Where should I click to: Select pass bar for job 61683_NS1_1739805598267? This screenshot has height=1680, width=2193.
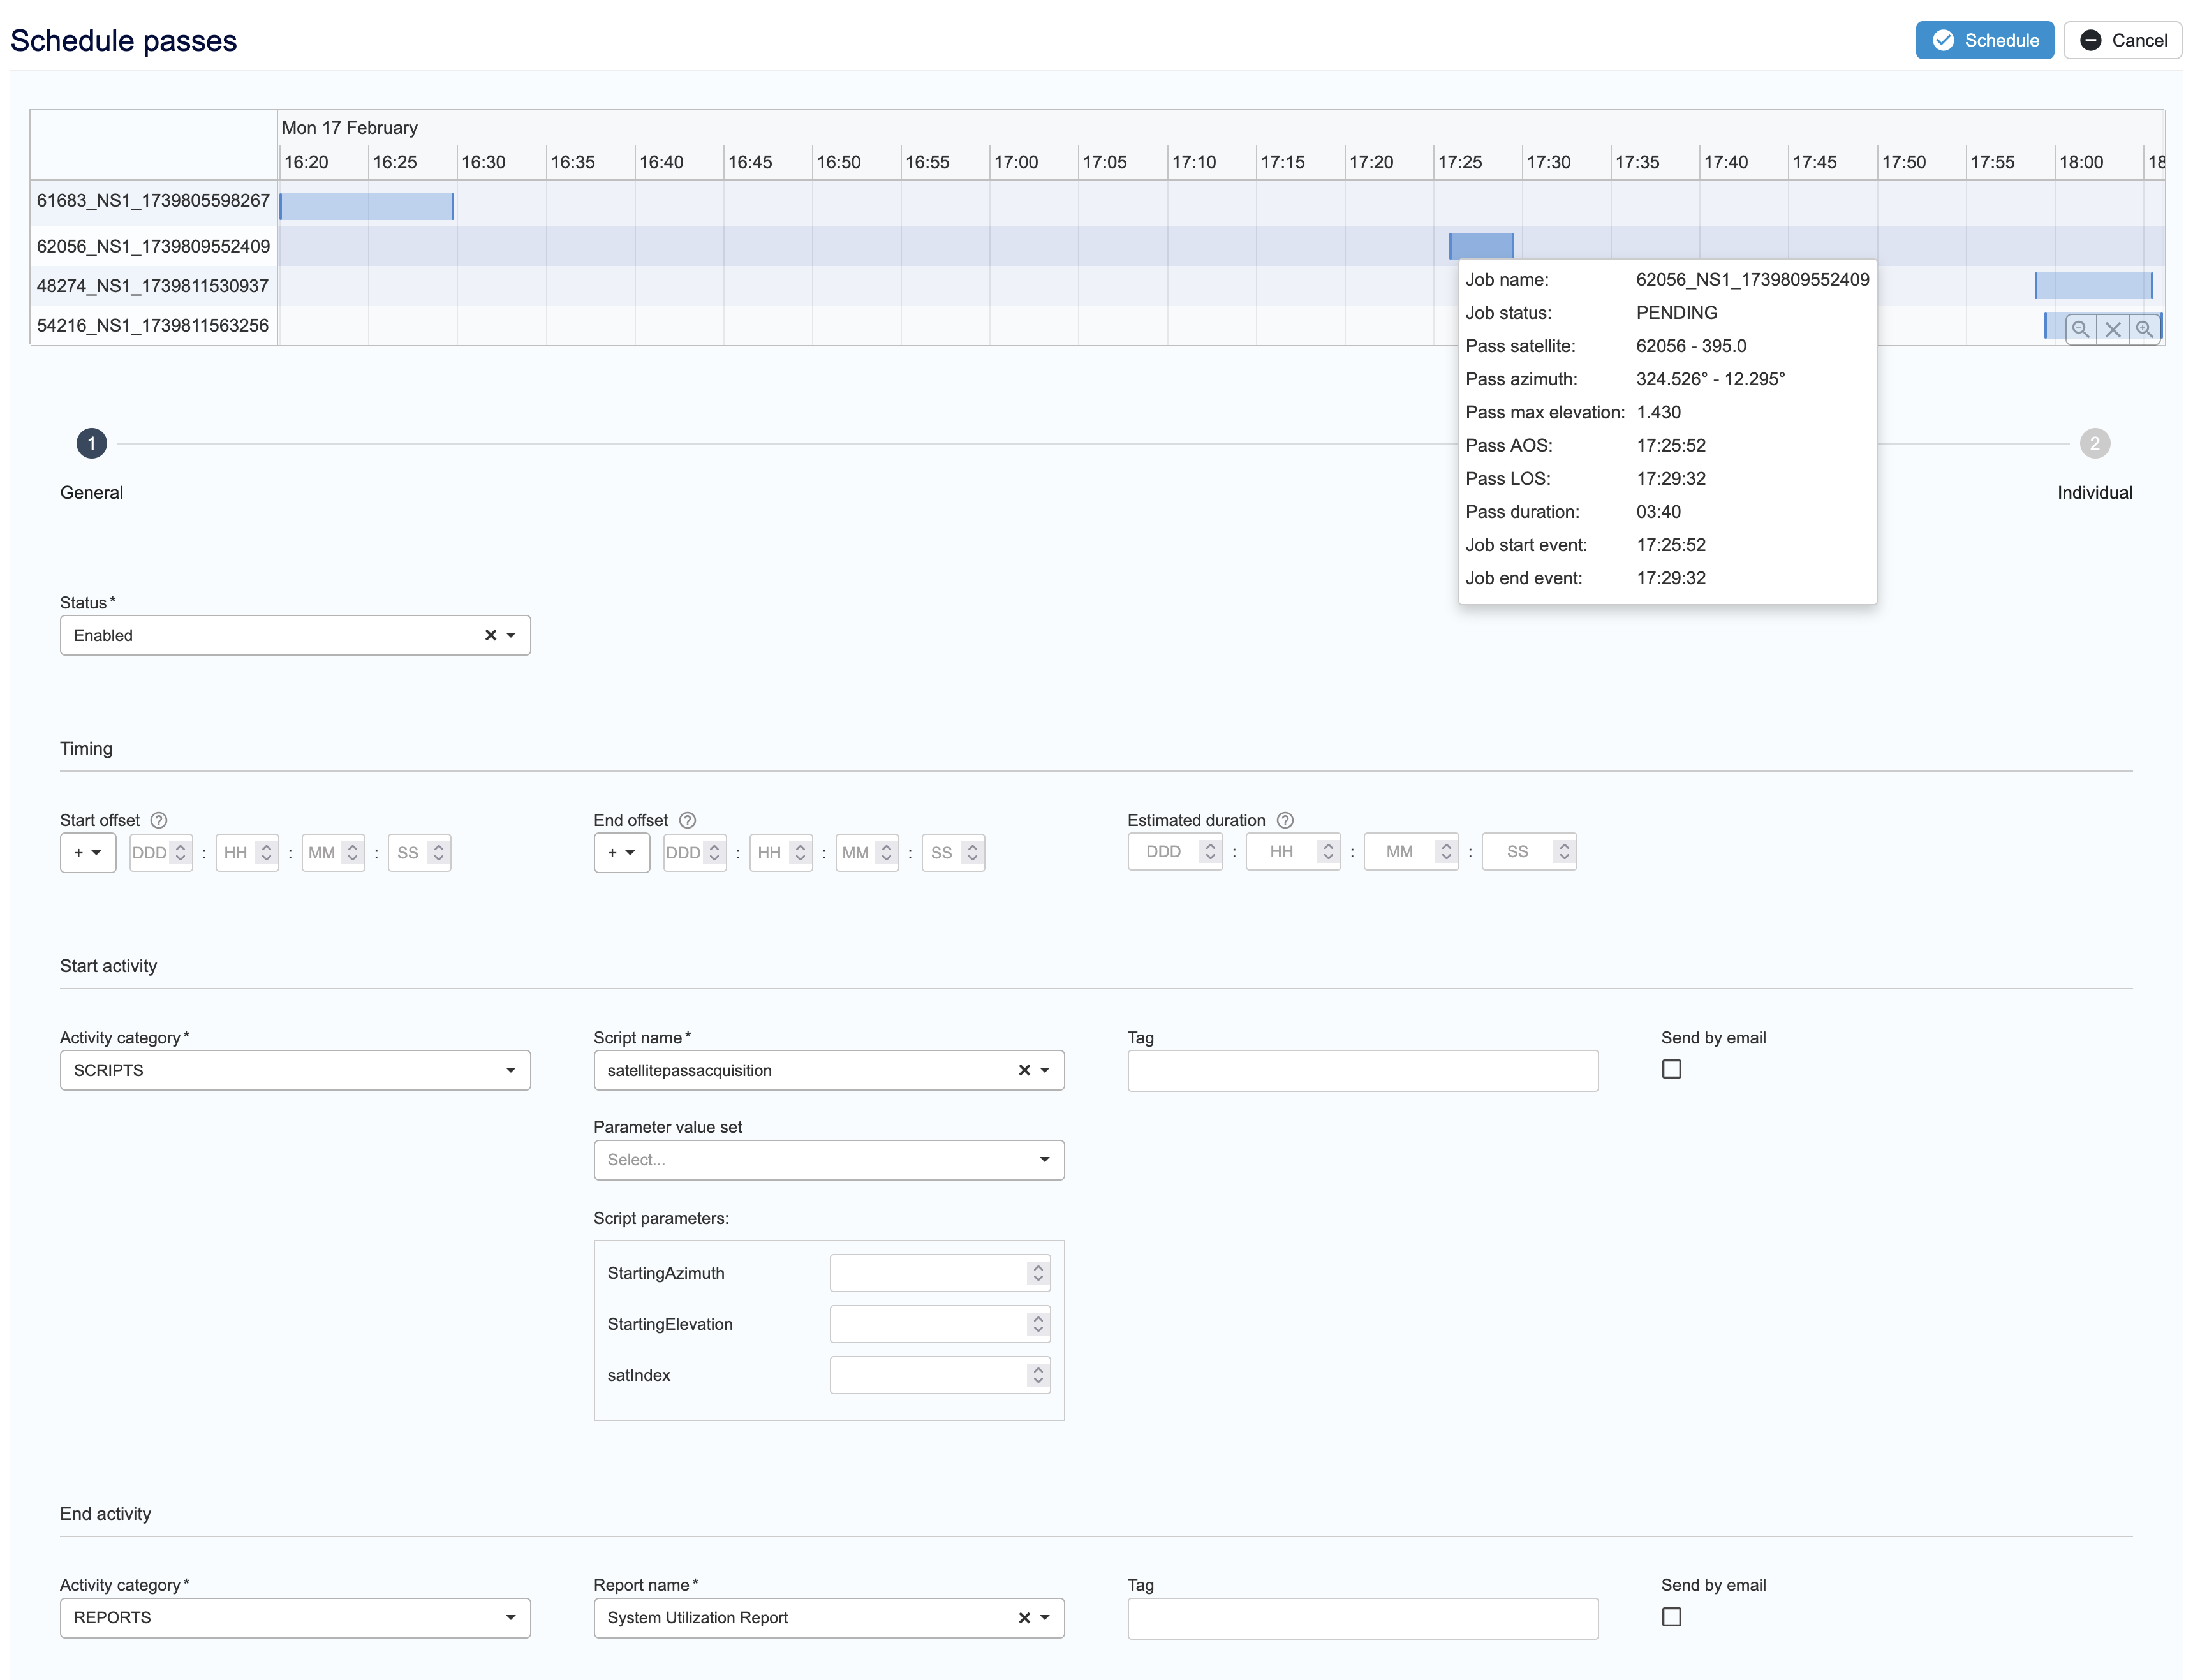coord(366,206)
